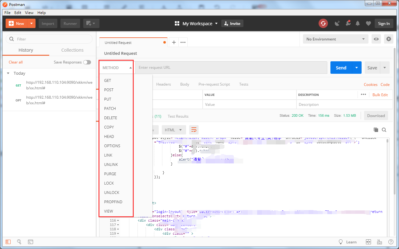Open the Cookies link

click(371, 84)
